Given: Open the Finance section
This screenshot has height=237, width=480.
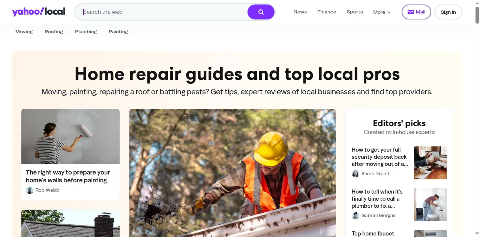Looking at the screenshot, I should [327, 12].
